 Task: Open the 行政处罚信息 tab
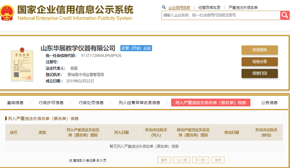[x=91, y=103]
